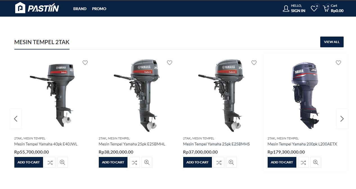Compare the Yamaha 40pk E40JWL product
The image size is (356, 189).
(x=50, y=162)
